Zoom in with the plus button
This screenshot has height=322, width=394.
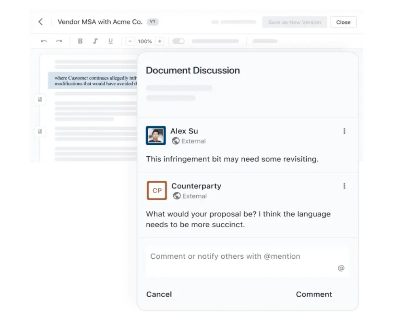[x=159, y=41]
